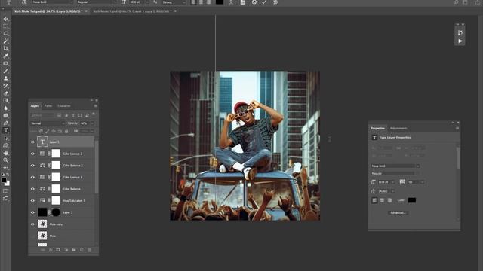
Task: Hide the Layer 2 masked layer
Action: click(x=32, y=212)
